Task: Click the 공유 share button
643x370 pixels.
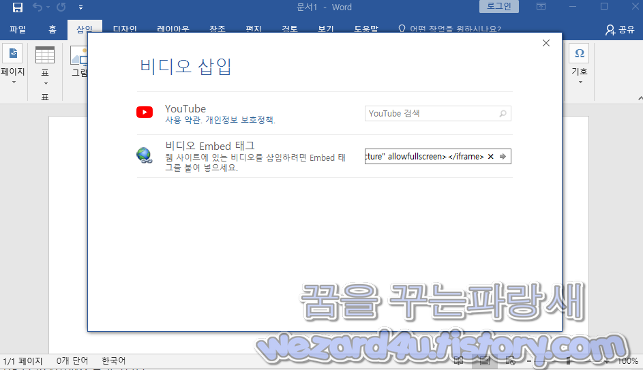Action: click(620, 29)
